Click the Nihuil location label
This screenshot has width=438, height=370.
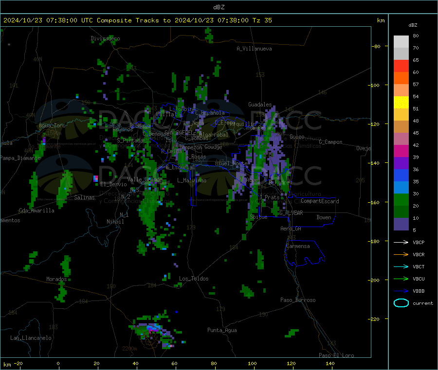(x=115, y=222)
